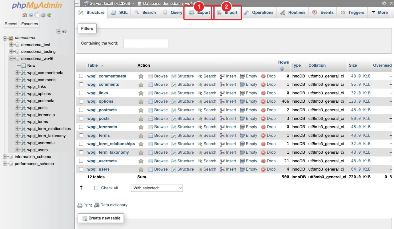Viewport: 394px width, 229px height.
Task: Click the Print link
Action: point(85,205)
